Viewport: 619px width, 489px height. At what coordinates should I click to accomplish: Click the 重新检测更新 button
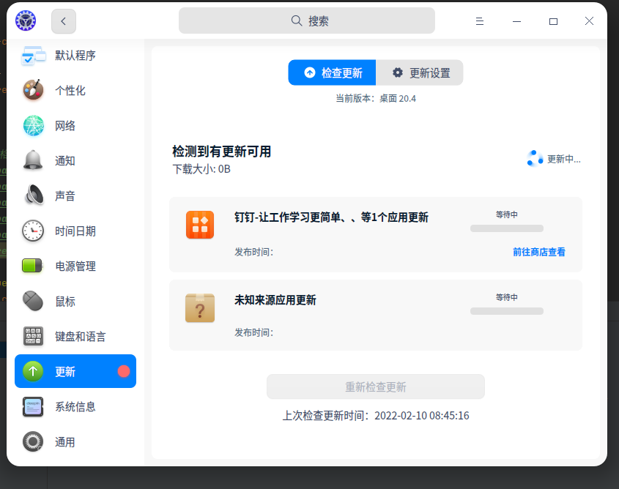[x=375, y=387]
